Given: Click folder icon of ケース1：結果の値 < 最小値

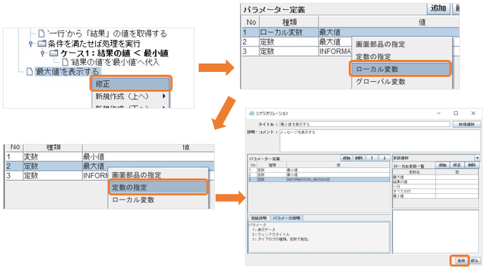Looking at the screenshot, I should (54, 53).
